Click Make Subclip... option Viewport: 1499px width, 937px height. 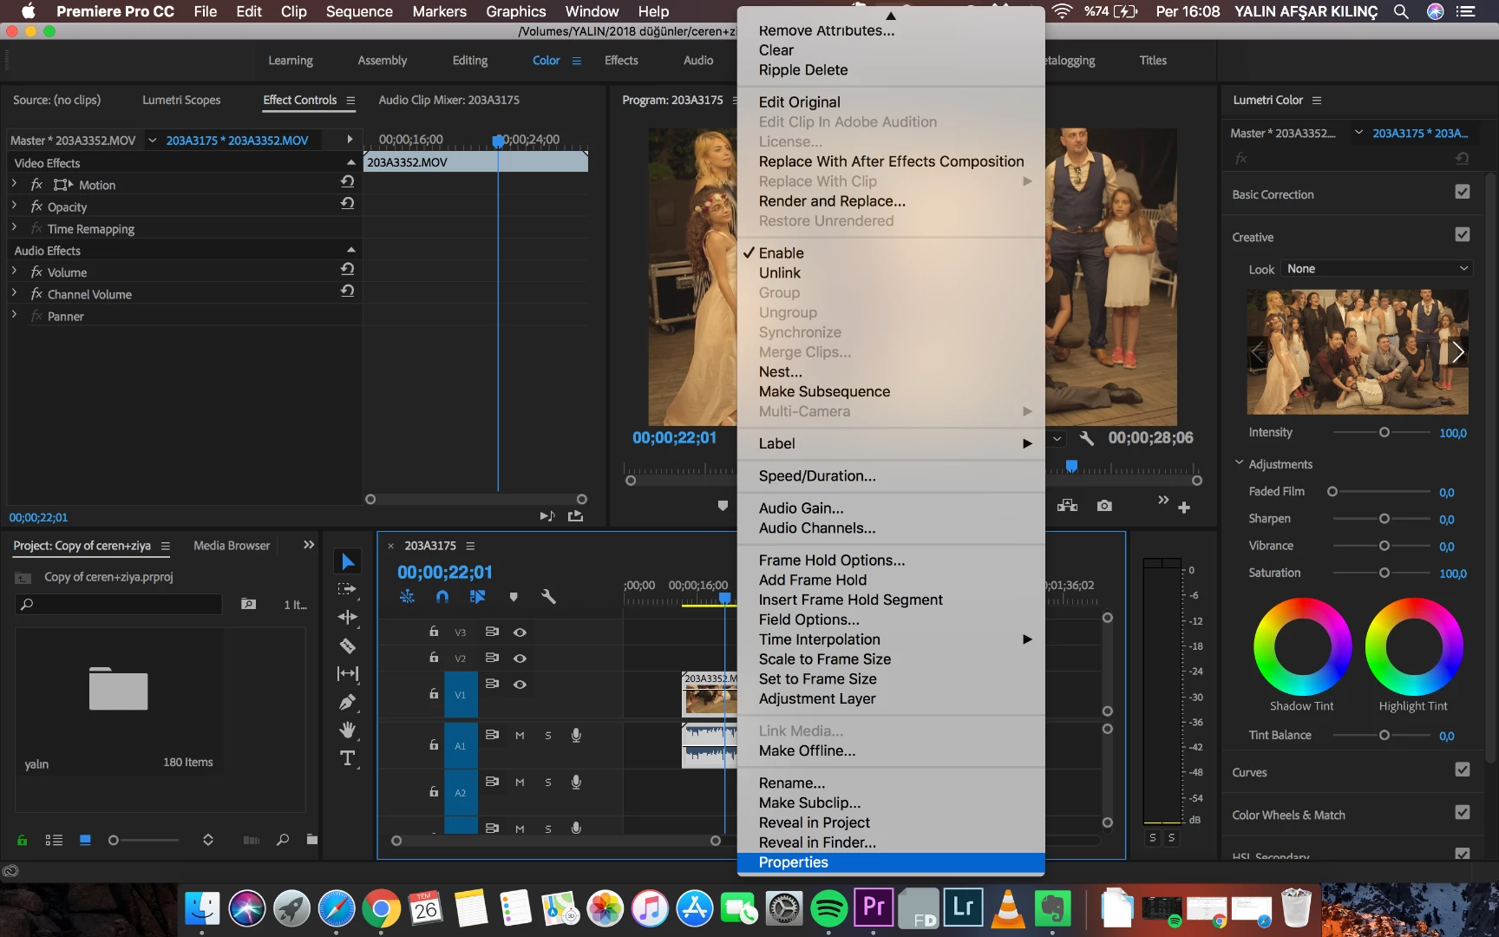891,803
